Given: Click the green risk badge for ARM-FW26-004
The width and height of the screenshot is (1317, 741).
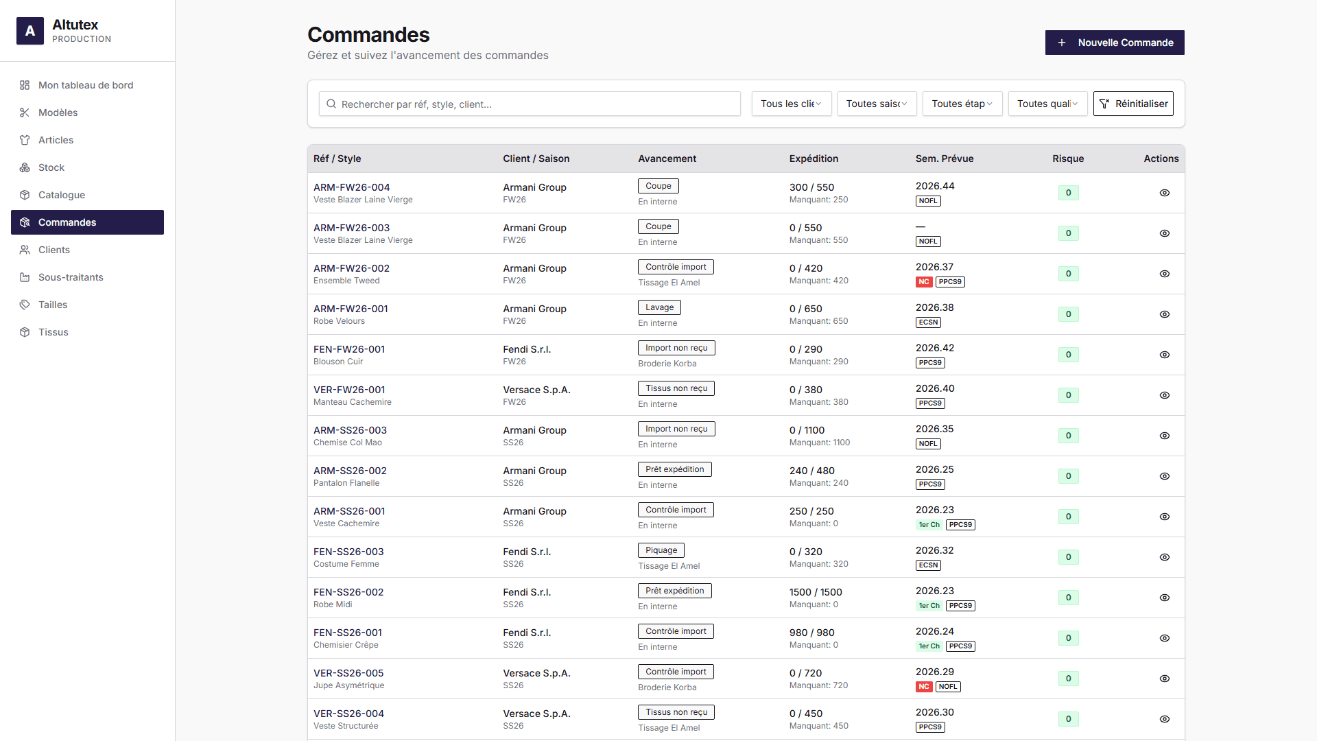Looking at the screenshot, I should point(1068,193).
